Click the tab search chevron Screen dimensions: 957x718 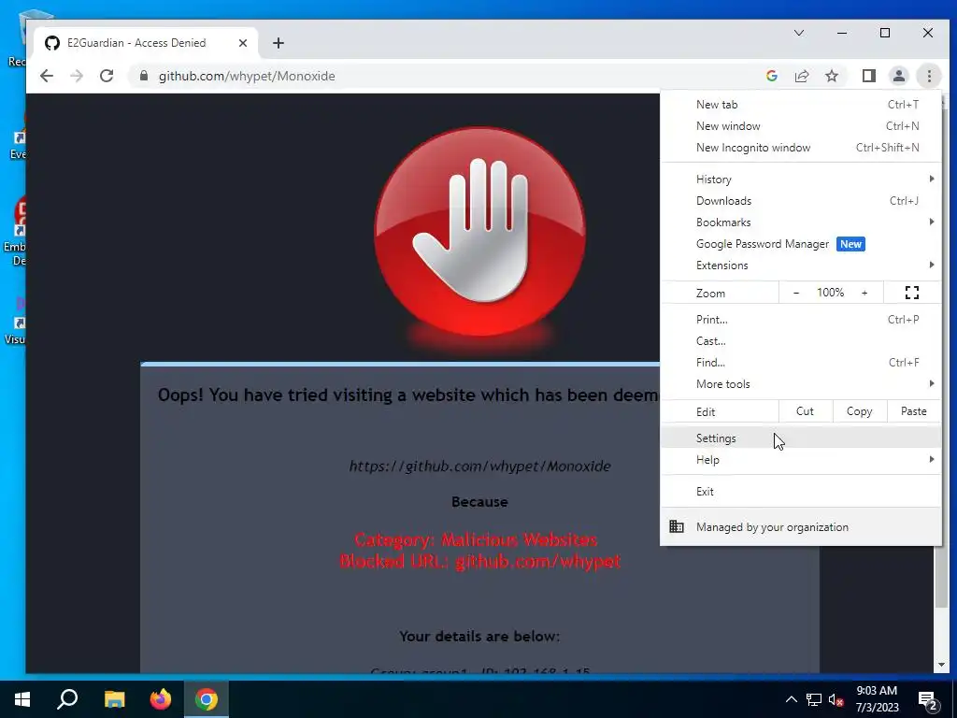pos(798,33)
